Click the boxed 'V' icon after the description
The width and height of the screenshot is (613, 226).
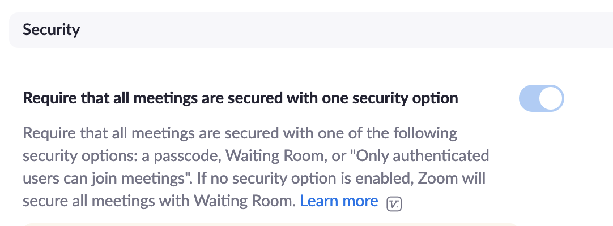click(x=394, y=203)
